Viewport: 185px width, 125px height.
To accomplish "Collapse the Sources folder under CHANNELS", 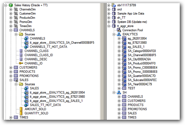I will [16, 34].
